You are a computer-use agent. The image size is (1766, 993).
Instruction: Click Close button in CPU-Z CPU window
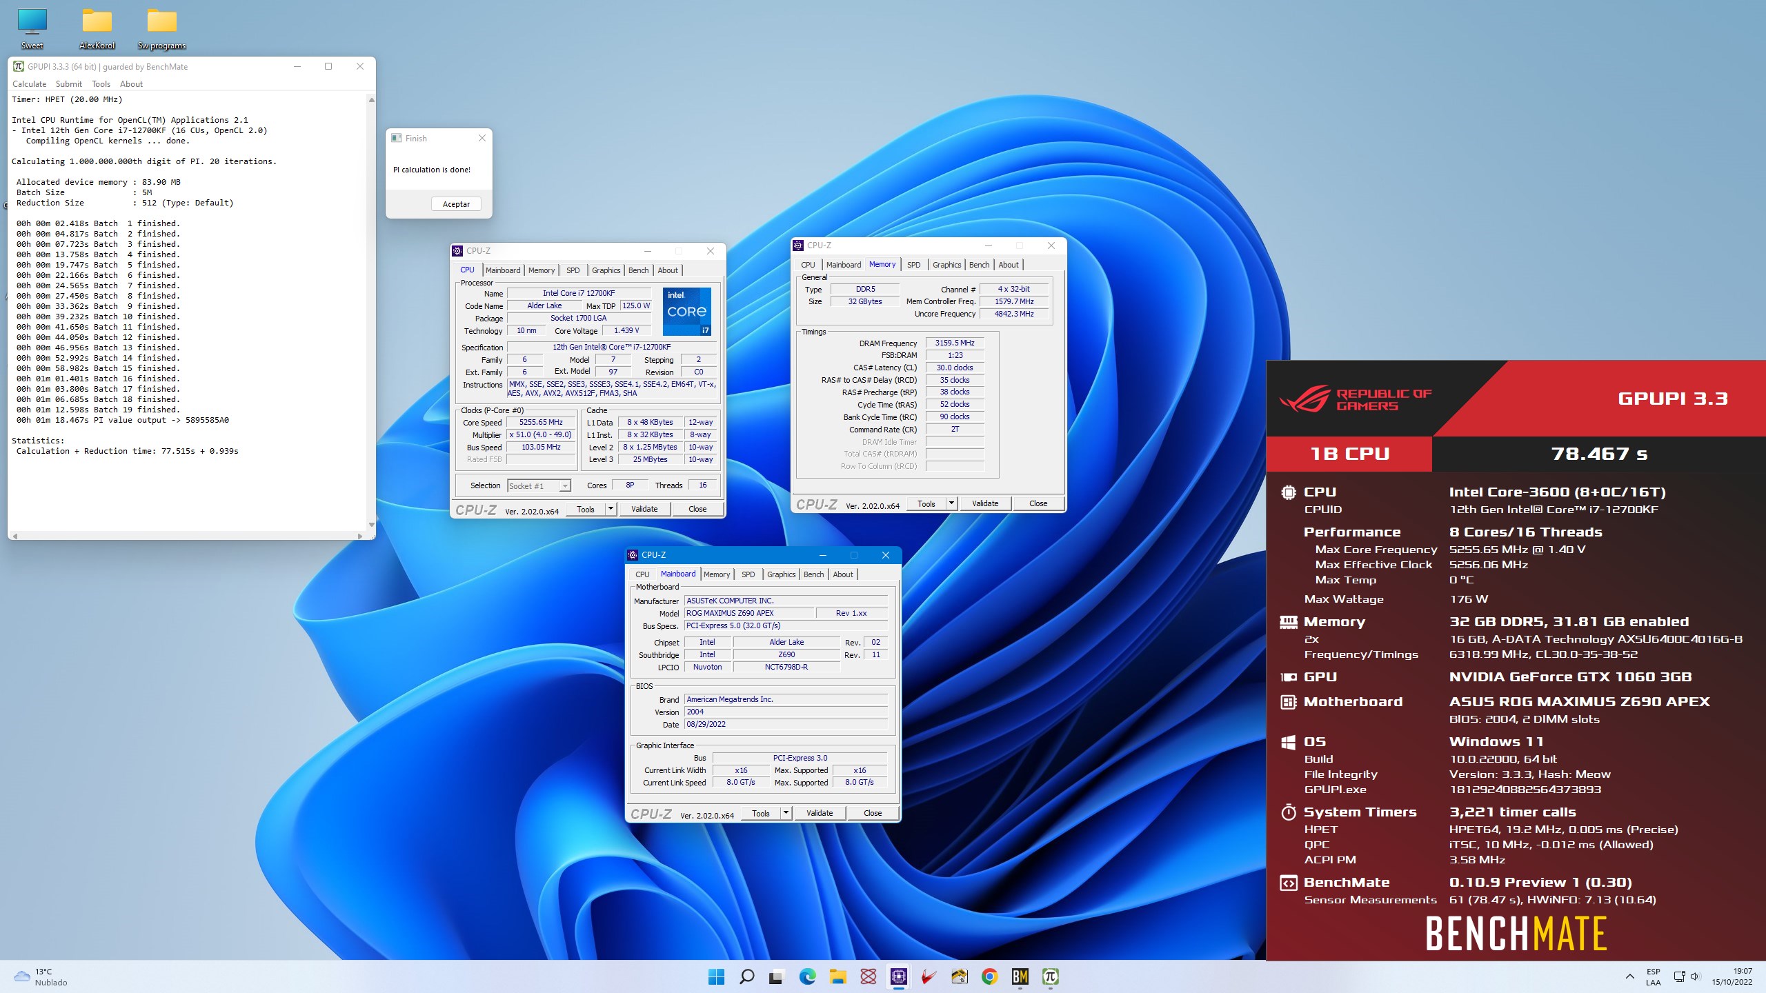coord(697,509)
